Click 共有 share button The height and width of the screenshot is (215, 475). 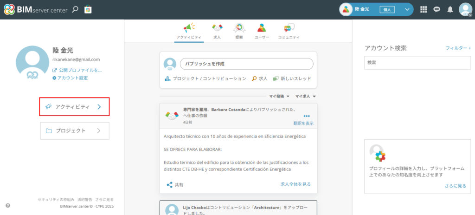(x=175, y=185)
